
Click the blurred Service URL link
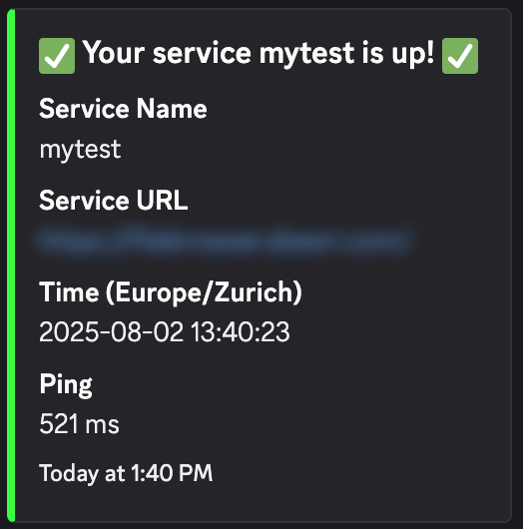(226, 241)
